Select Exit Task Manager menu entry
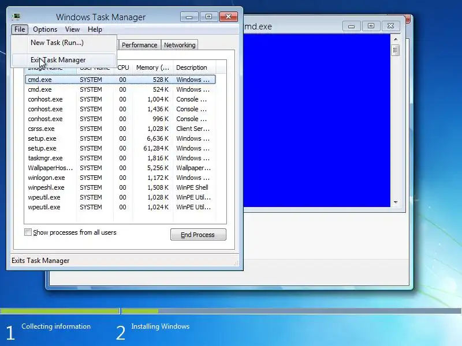462x346 pixels. tap(64, 60)
